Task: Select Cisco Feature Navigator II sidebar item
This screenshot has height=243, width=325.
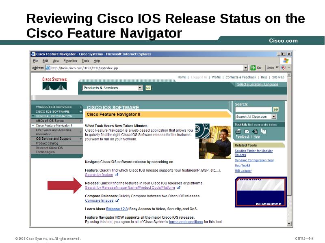Action: [54, 126]
